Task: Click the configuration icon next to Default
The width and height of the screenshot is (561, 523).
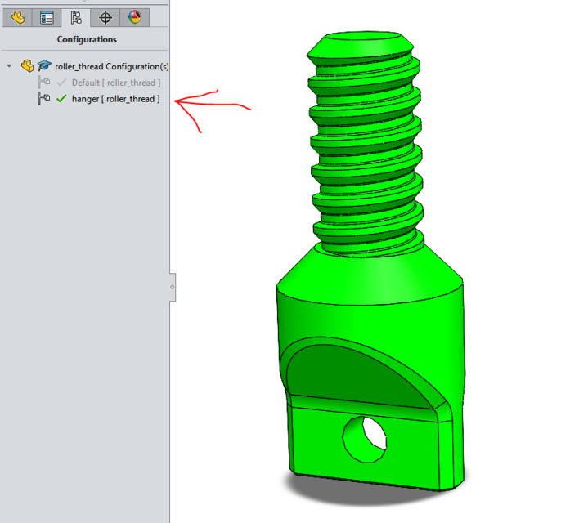Action: click(x=44, y=83)
